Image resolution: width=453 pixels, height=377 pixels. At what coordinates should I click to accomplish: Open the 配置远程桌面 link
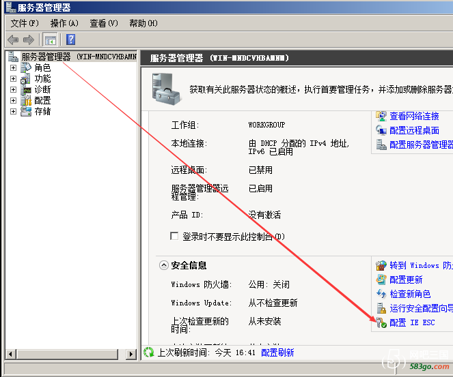point(414,130)
